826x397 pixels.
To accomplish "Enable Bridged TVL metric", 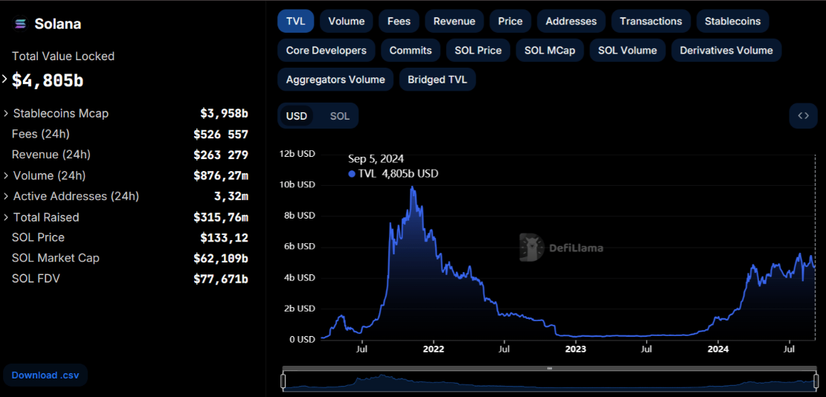I will click(x=437, y=80).
